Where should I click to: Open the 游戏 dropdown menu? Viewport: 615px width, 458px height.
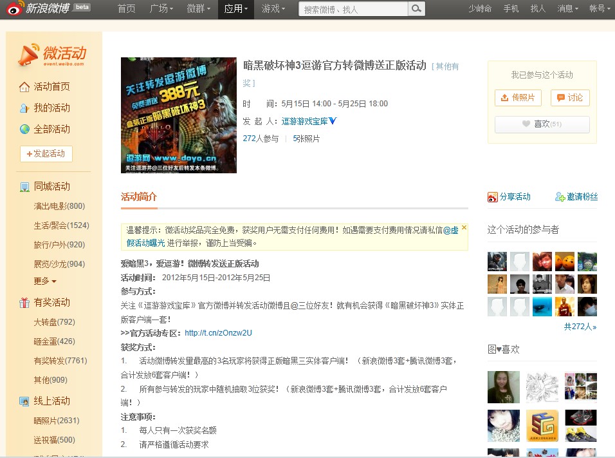click(x=273, y=8)
